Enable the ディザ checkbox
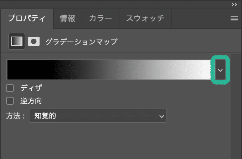 pyautogui.click(x=10, y=88)
